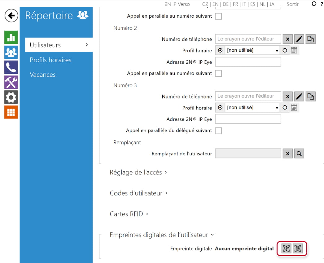Clear the Remplaçant de l'utilisateur field
Image resolution: width=324 pixels, height=263 pixels.
288,153
